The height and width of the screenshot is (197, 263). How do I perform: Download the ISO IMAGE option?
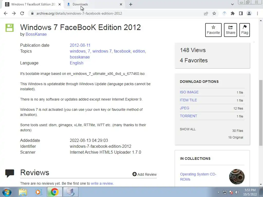189,92
